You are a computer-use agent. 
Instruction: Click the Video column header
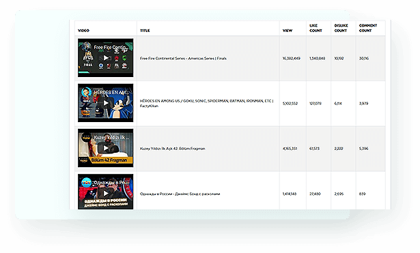pos(83,31)
